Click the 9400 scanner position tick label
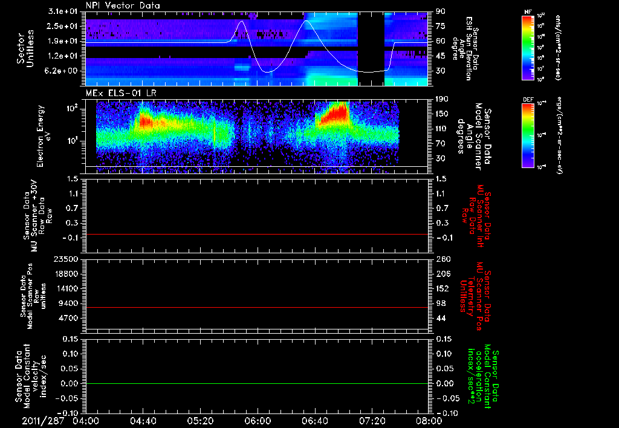This screenshot has width=619, height=428. [x=69, y=303]
